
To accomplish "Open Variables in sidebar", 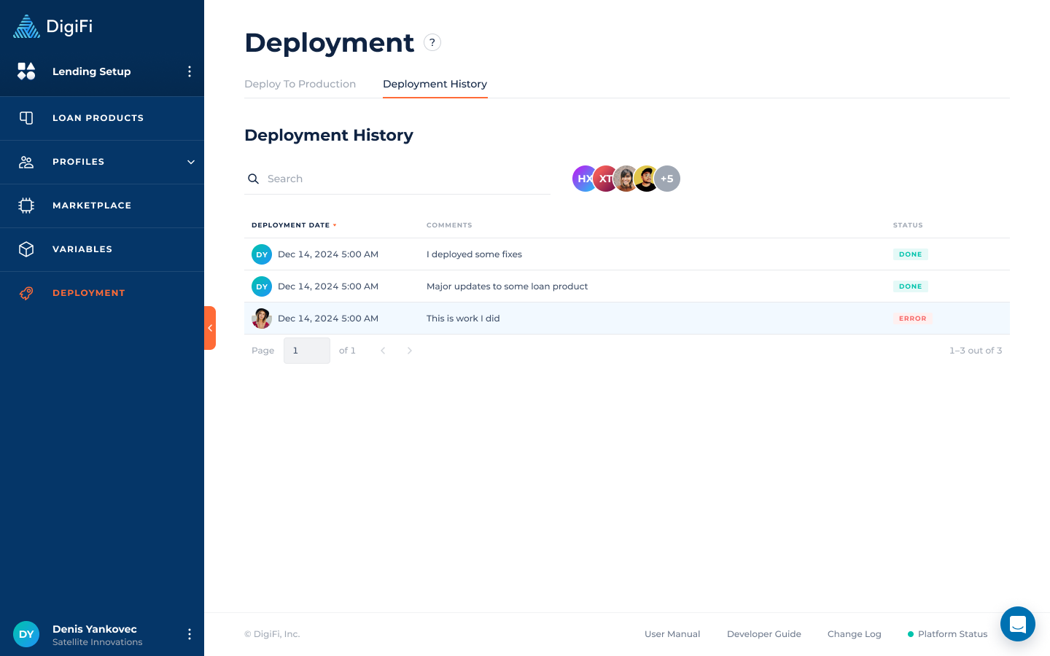I will coord(102,249).
